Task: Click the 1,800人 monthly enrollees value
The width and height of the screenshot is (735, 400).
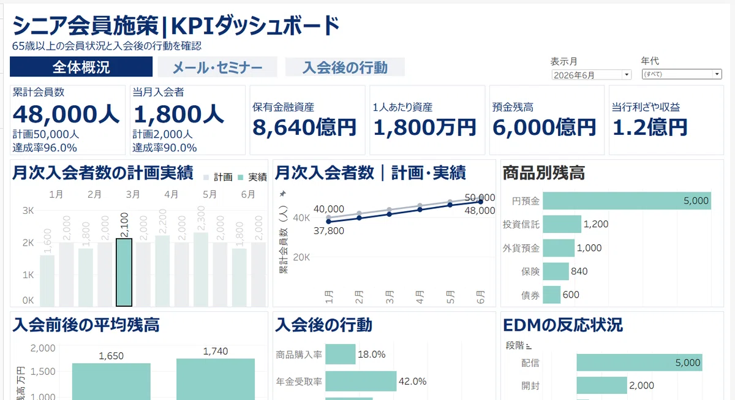Action: pyautogui.click(x=179, y=114)
